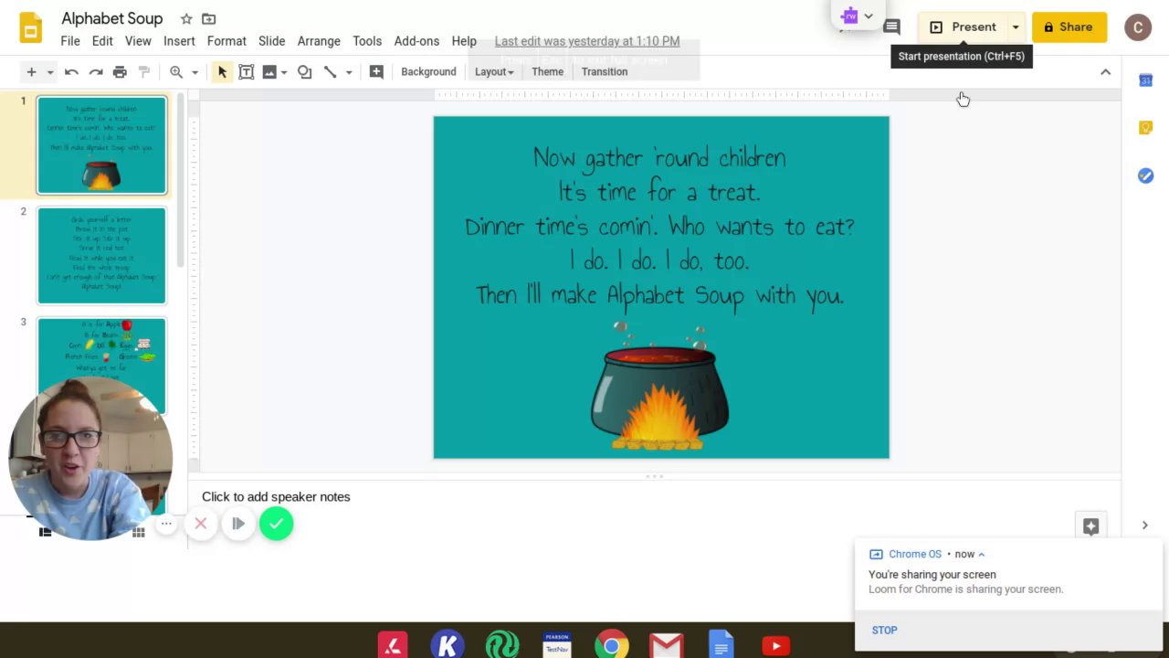Open Google Keep side panel
The height and width of the screenshot is (658, 1169).
click(x=1145, y=128)
